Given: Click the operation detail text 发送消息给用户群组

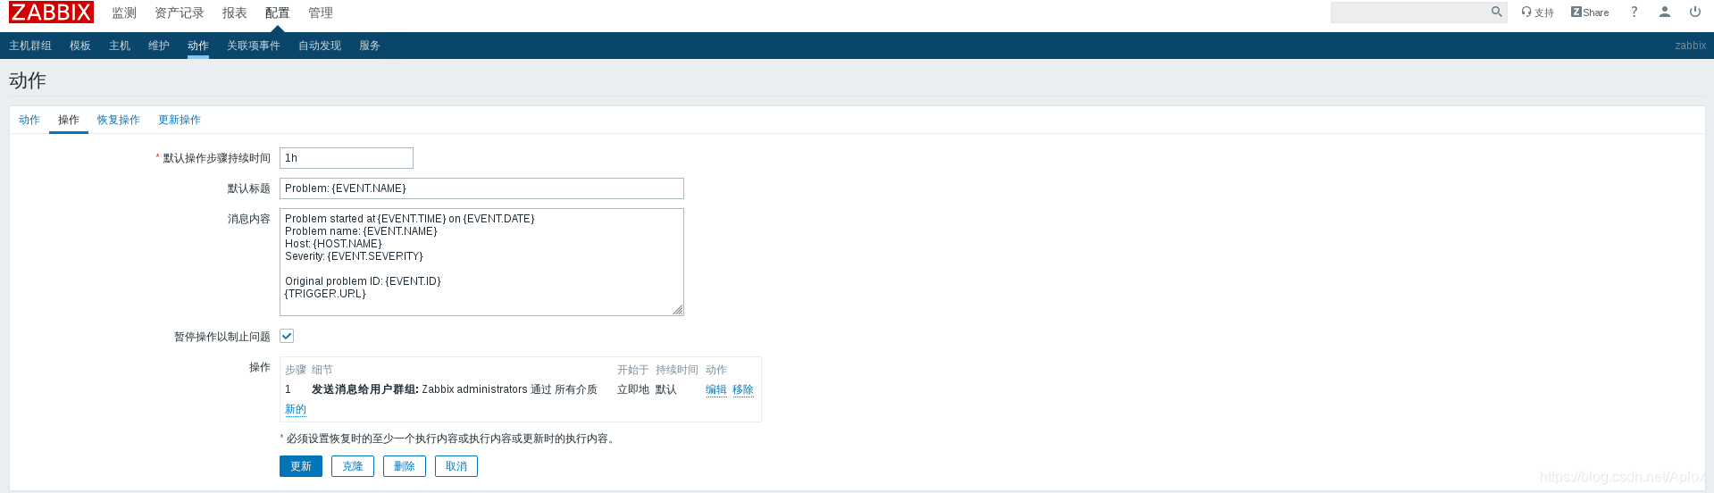Looking at the screenshot, I should click(365, 389).
